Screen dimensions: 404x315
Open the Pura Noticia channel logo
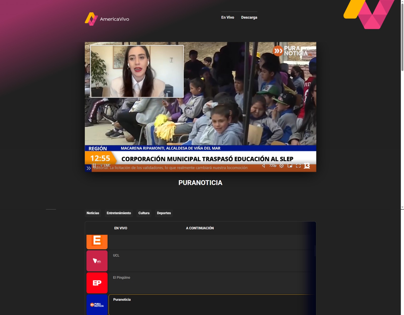point(97,305)
